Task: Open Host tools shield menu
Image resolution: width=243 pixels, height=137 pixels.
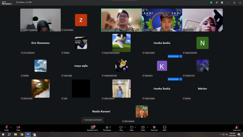Action: tap(154, 128)
